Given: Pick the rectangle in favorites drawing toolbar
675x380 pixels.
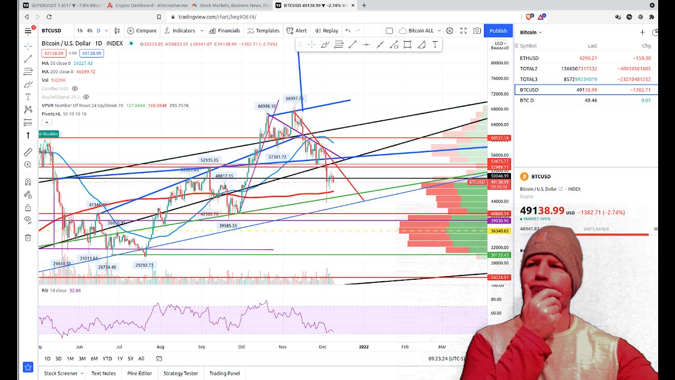Looking at the screenshot, I should point(408,45).
